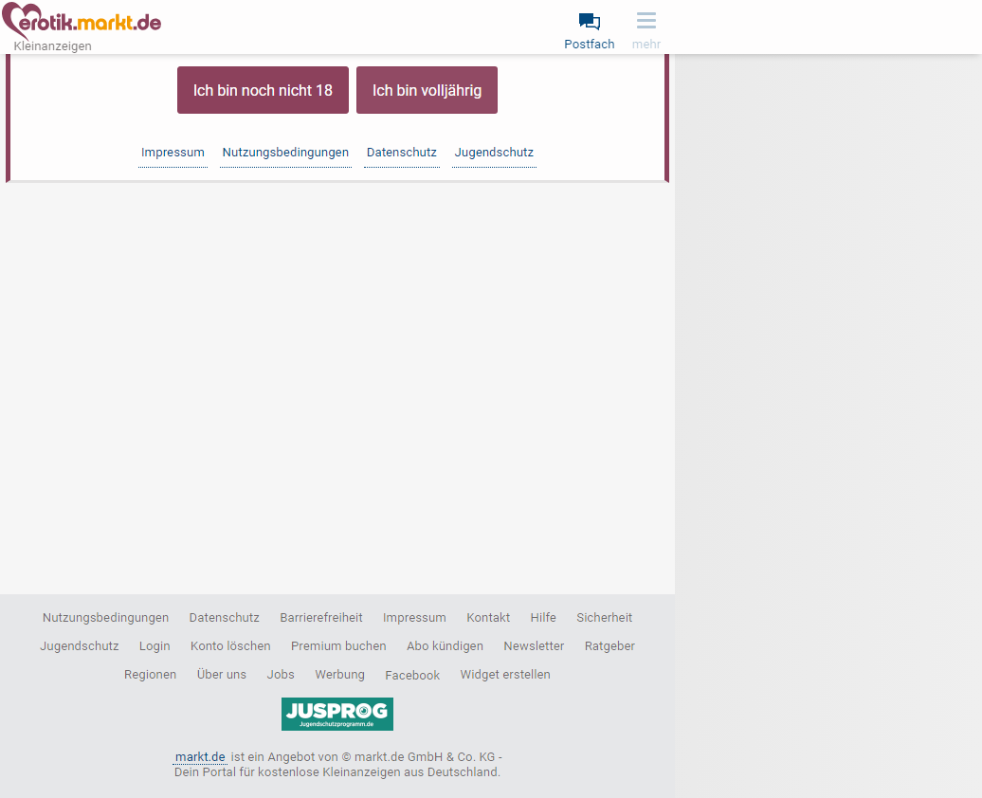Open the Postfach messages icon
Image resolution: width=982 pixels, height=798 pixels.
click(589, 30)
